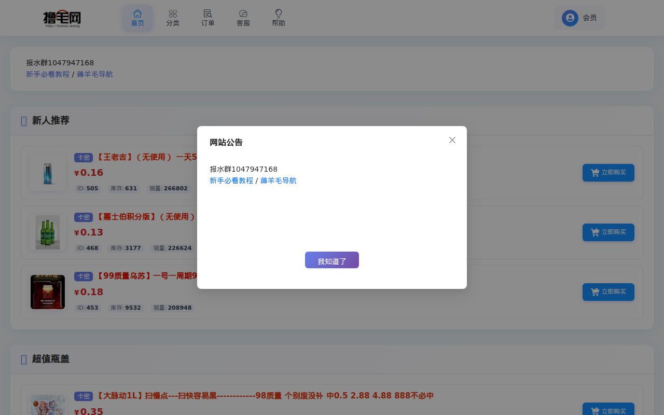Select the 首页 home icon

[x=137, y=14]
